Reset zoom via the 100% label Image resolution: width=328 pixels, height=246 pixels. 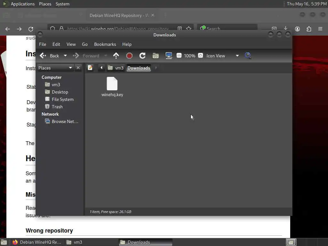click(x=190, y=56)
